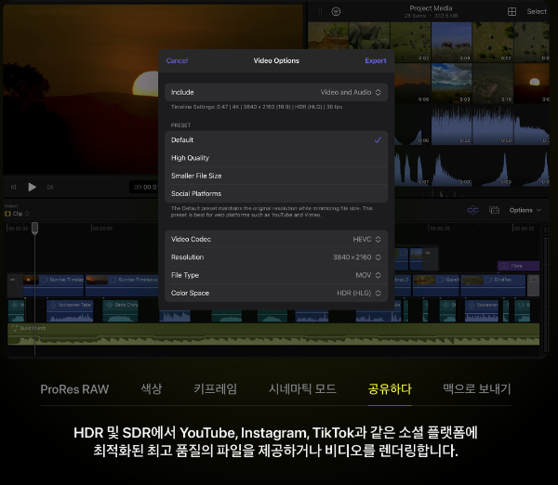Select the Birds Chirp audio clip
This screenshot has height=485, width=558.
pos(120,311)
